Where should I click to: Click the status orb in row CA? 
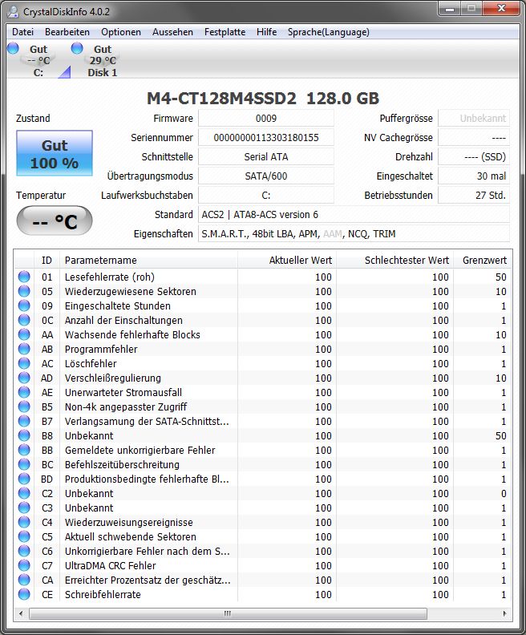[24, 580]
